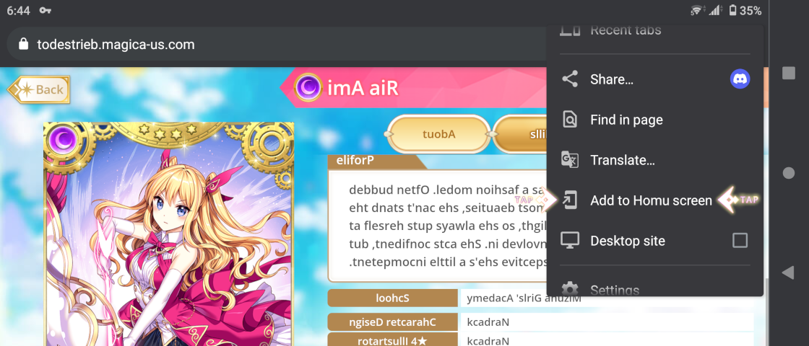Screen dimensions: 809x346
Task: Switch to the tuobA tab
Action: (x=438, y=134)
